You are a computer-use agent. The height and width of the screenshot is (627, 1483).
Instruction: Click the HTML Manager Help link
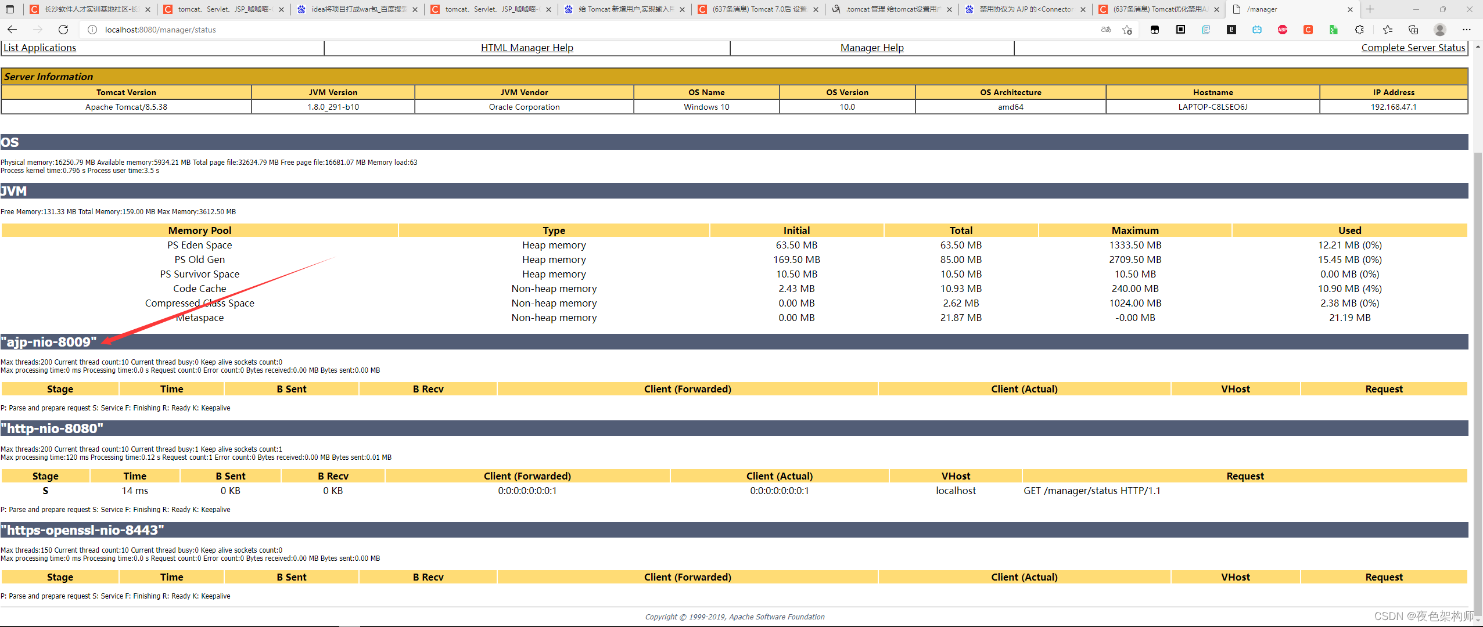tap(527, 48)
